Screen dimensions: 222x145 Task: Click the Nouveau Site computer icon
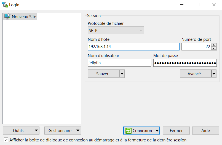[7, 17]
